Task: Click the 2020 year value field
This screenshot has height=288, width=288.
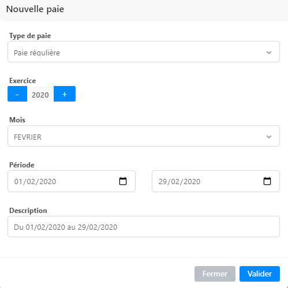Action: tap(40, 94)
